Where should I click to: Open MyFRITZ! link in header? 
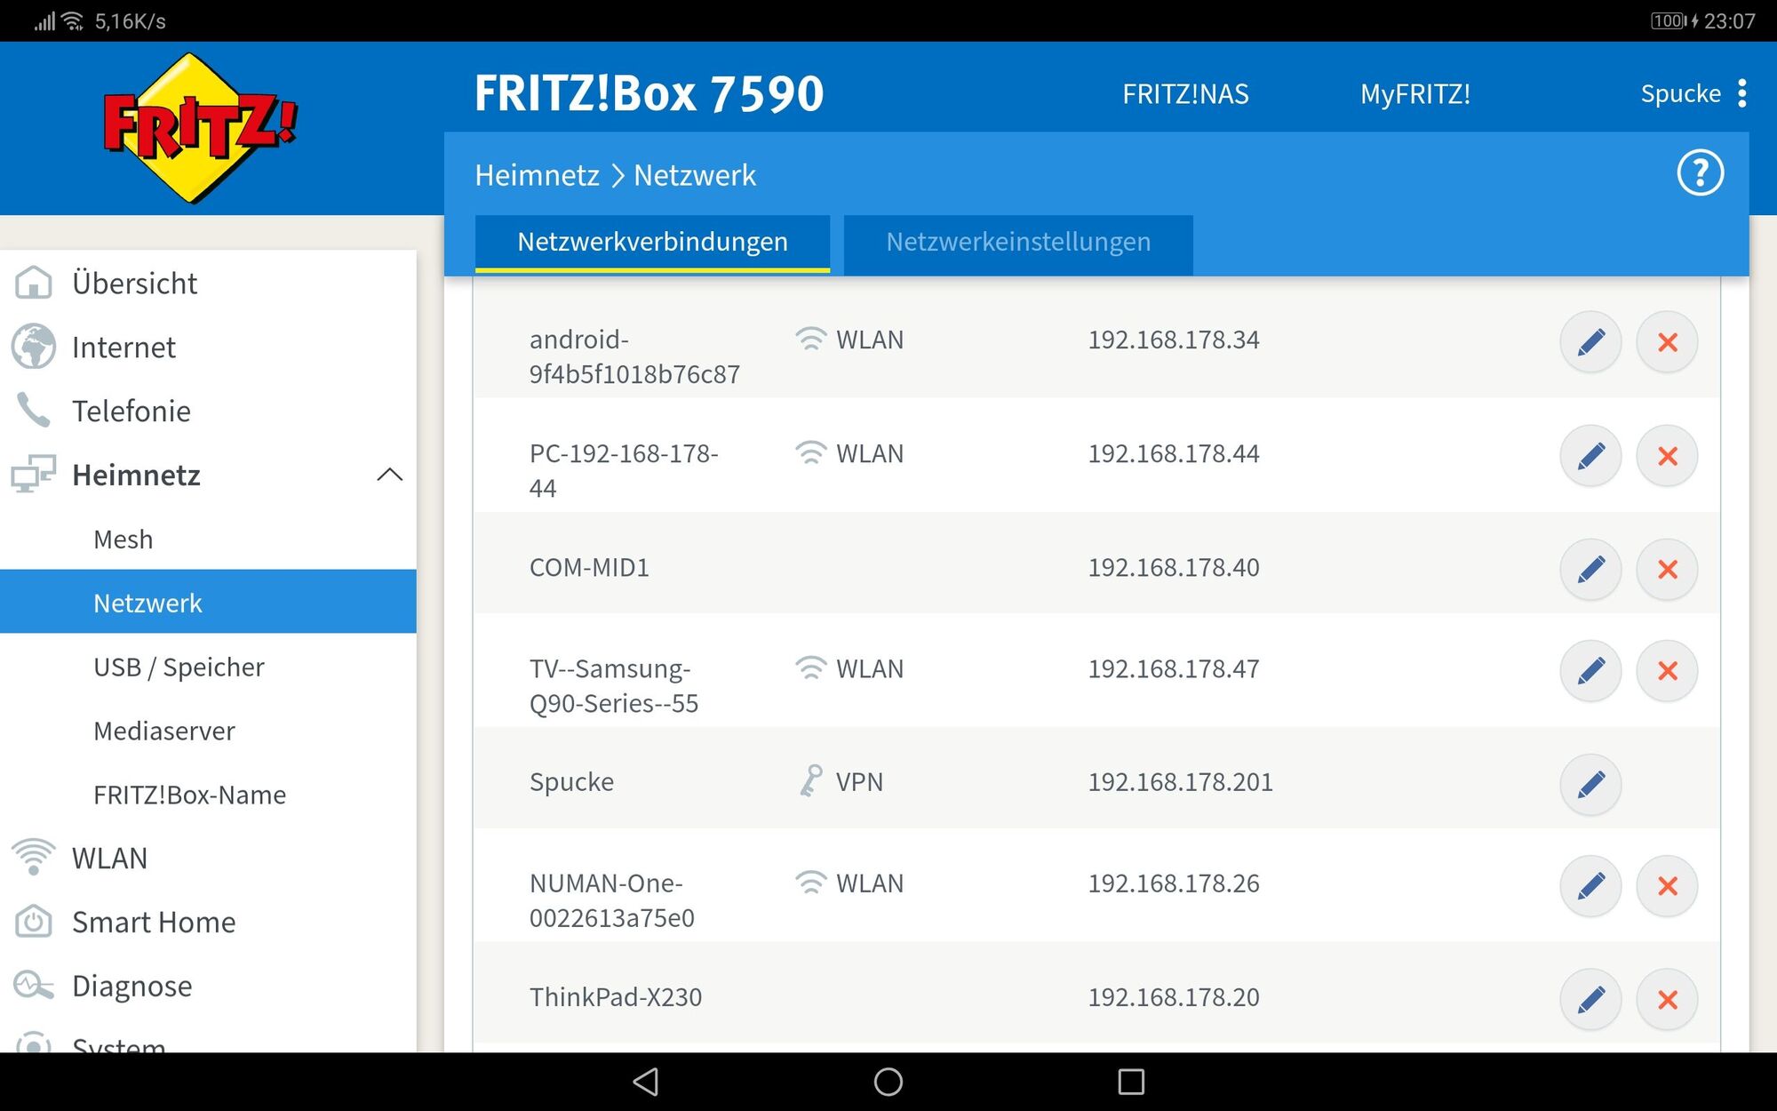click(x=1415, y=93)
